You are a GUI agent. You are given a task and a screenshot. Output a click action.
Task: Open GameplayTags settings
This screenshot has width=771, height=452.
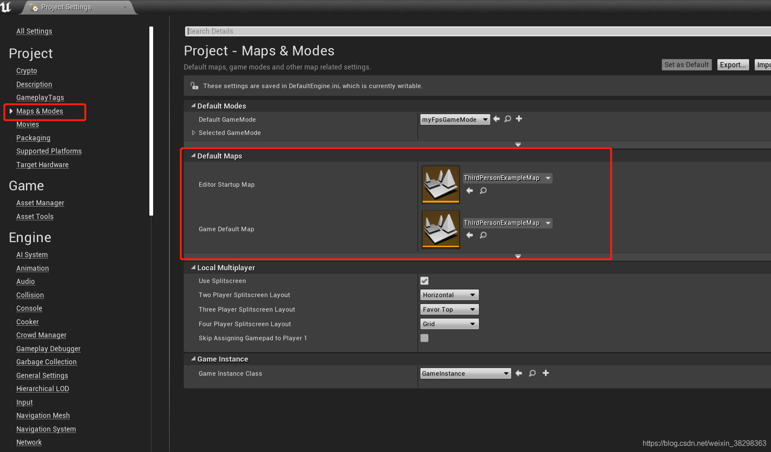(40, 98)
